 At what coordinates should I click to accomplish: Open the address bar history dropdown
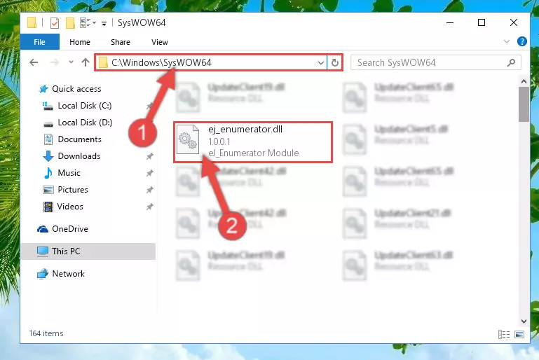click(x=320, y=63)
